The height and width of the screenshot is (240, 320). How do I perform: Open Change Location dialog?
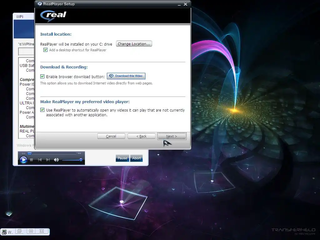(134, 44)
